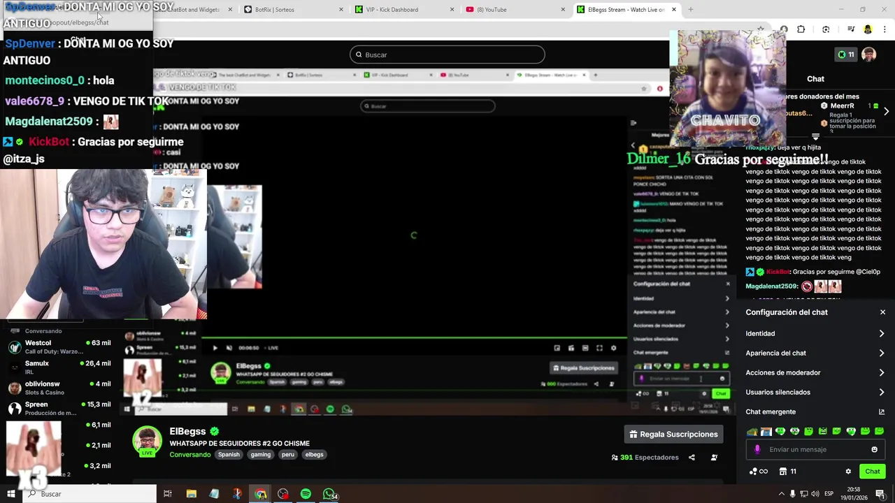The height and width of the screenshot is (503, 895).
Task: Click the Enviar un mensaje chat input
Action: [x=815, y=449]
